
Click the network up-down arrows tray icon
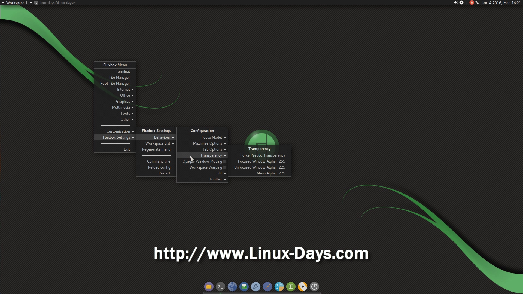(x=477, y=2)
